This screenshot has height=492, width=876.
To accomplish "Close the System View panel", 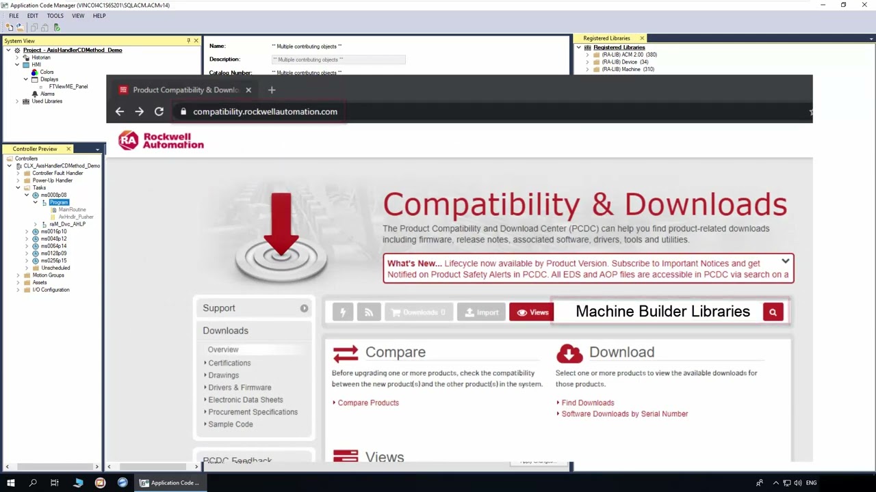I will point(196,41).
